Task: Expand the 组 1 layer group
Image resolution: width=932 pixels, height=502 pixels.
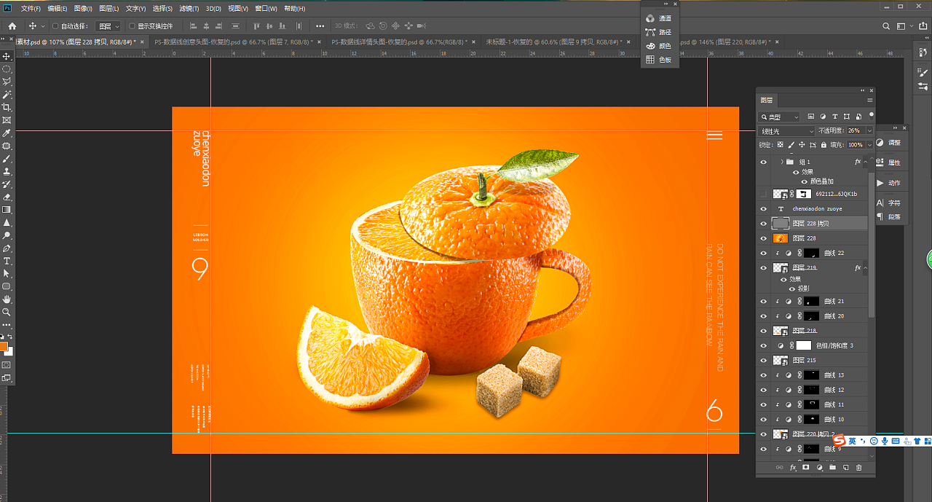Action: pyautogui.click(x=781, y=162)
